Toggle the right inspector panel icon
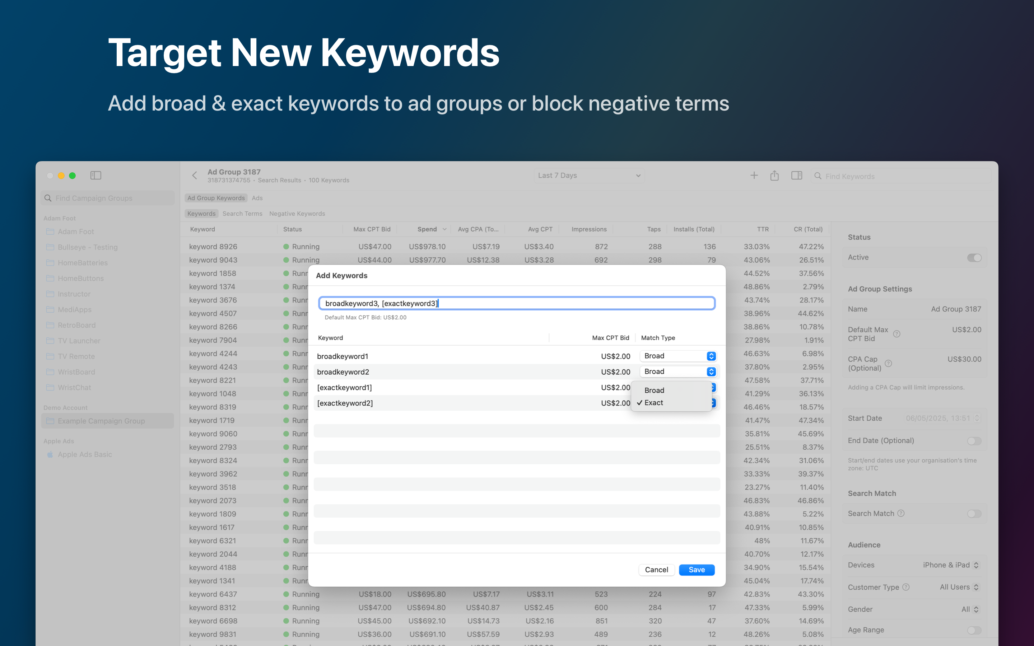Screen dimensions: 1034x646 796,175
